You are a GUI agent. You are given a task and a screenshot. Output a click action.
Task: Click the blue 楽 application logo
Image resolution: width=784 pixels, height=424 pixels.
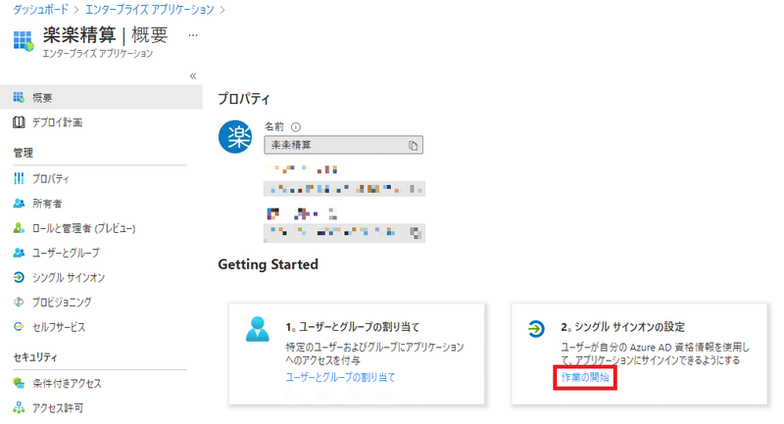pyautogui.click(x=235, y=137)
